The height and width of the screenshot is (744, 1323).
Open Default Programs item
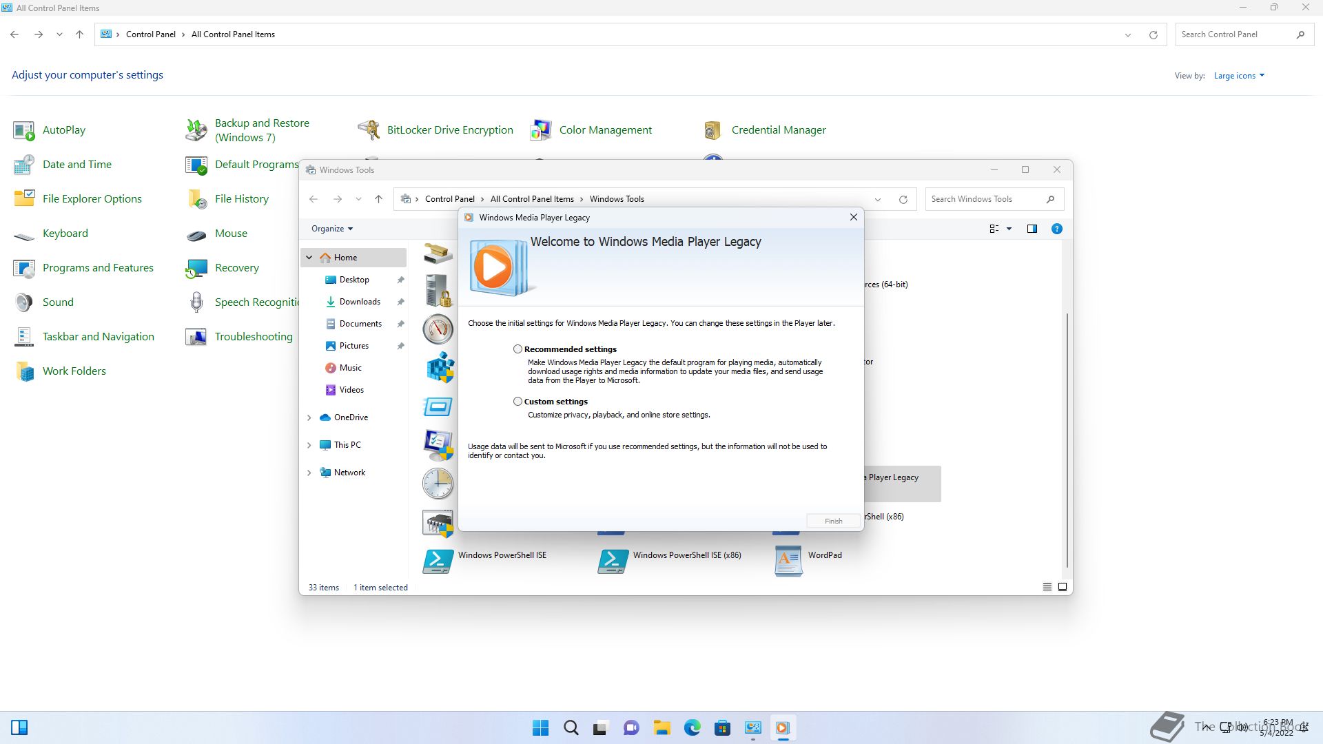click(x=242, y=165)
